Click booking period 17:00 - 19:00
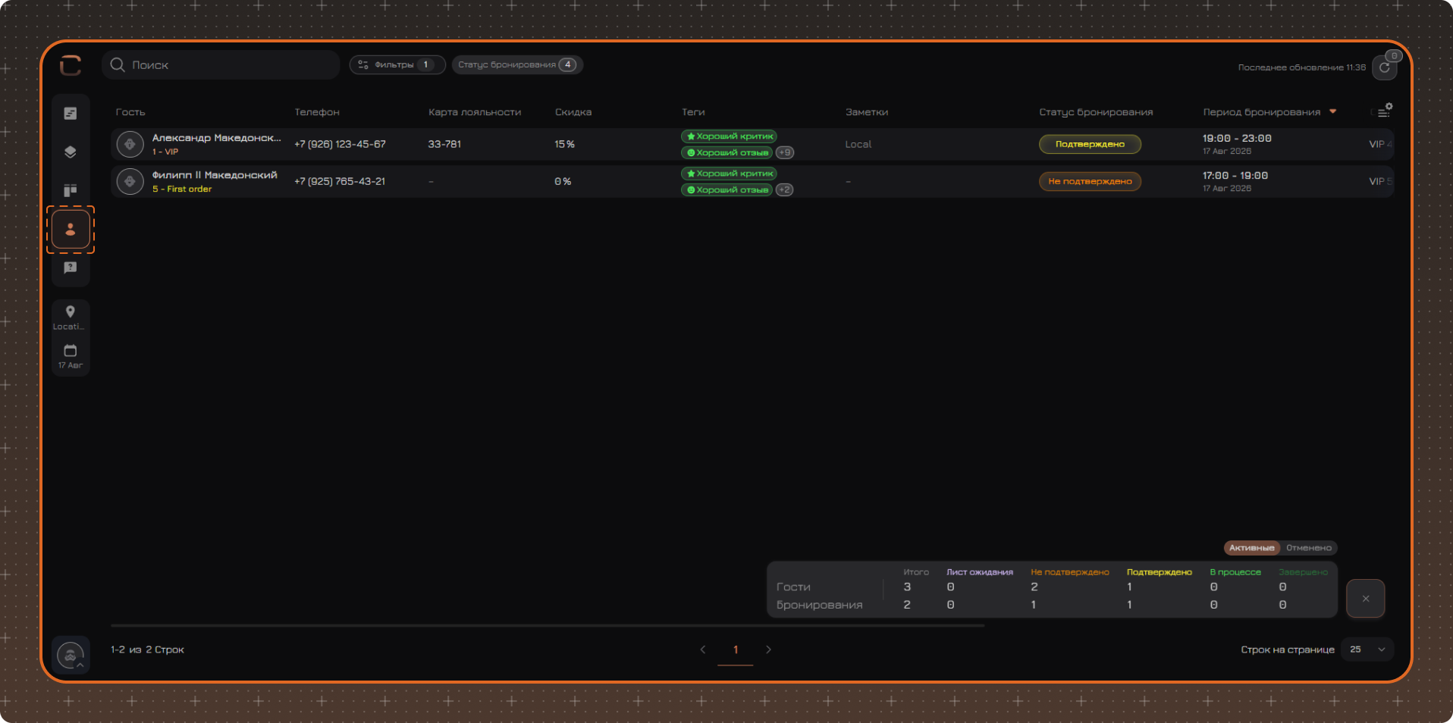 click(1235, 176)
